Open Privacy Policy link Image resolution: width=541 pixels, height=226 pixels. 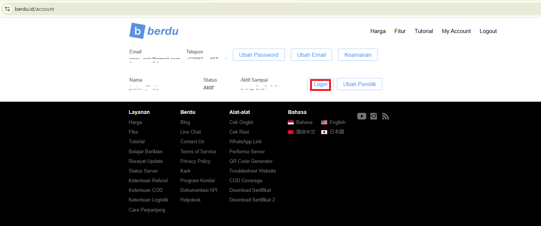click(195, 161)
